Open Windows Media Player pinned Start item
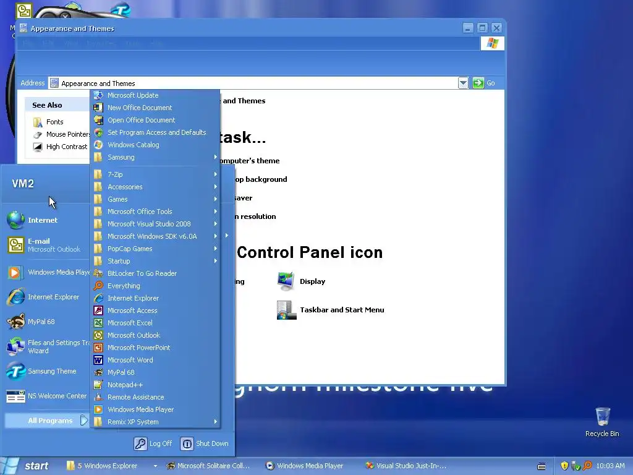This screenshot has height=475, width=633. coord(47,273)
